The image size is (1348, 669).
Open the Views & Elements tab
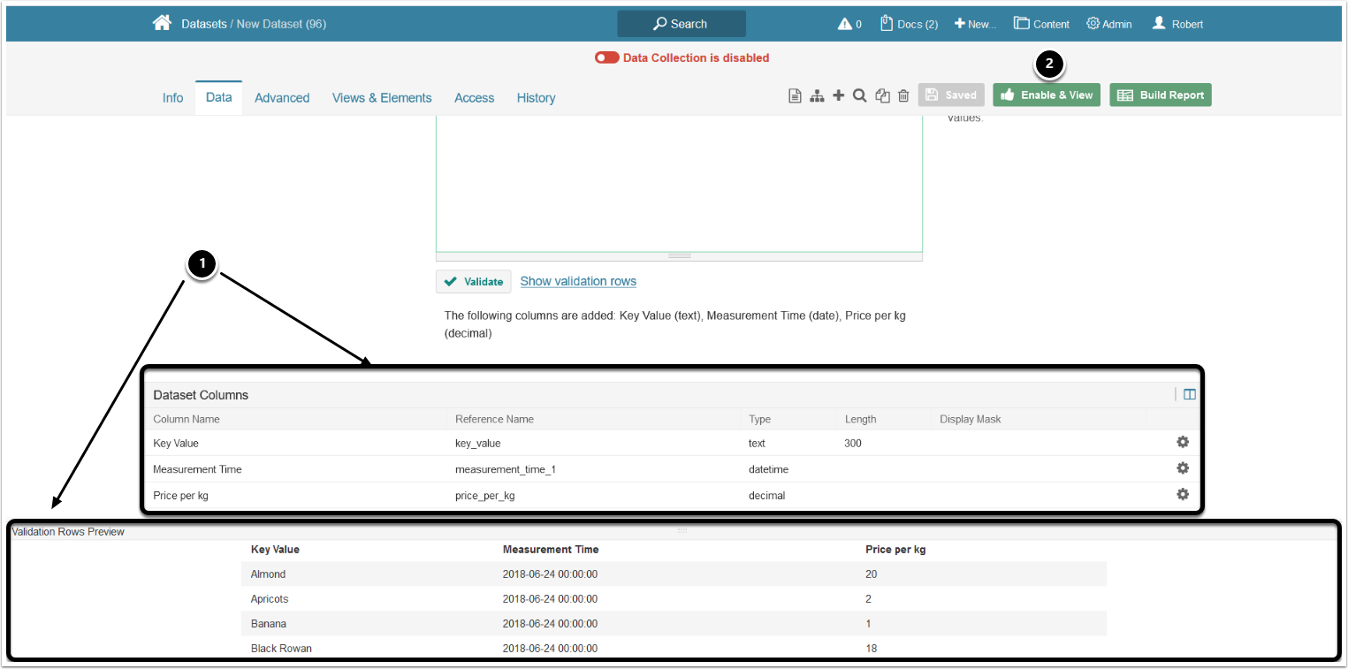382,98
